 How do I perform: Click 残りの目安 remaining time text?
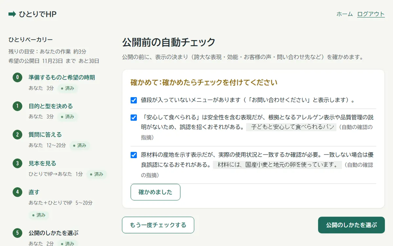click(47, 52)
